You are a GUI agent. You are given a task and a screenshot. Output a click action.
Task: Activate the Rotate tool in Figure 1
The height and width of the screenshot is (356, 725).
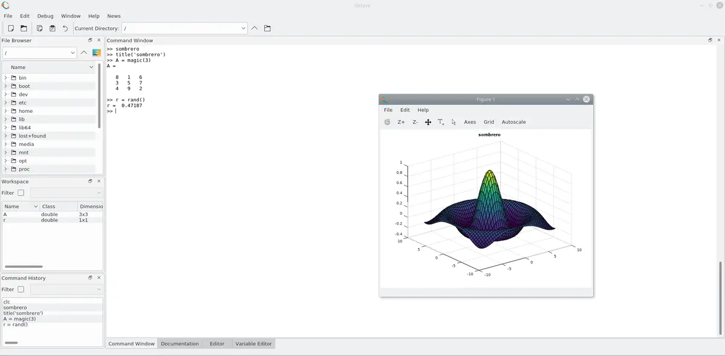(x=386, y=122)
